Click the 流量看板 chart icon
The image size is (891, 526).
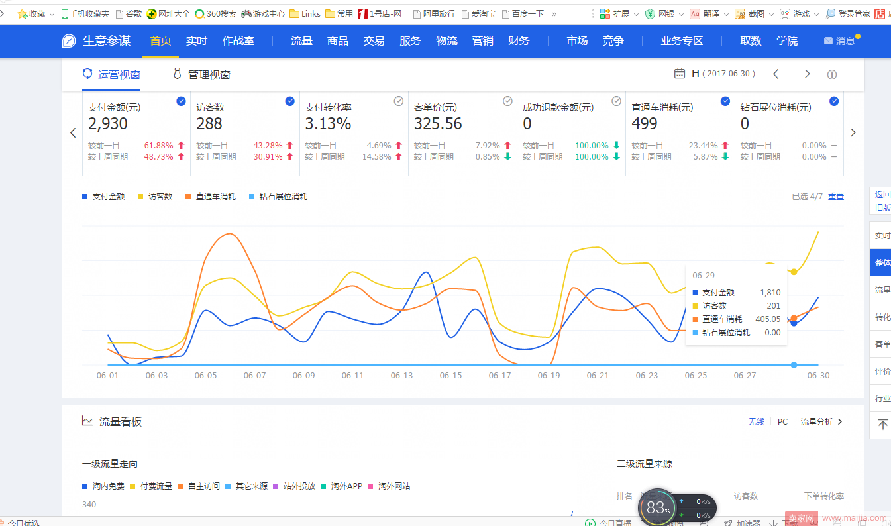pyautogui.click(x=87, y=421)
